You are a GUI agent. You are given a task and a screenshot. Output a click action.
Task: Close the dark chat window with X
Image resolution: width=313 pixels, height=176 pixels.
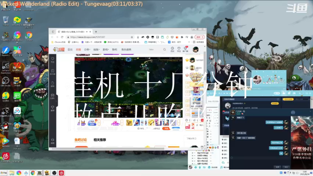[310, 111]
